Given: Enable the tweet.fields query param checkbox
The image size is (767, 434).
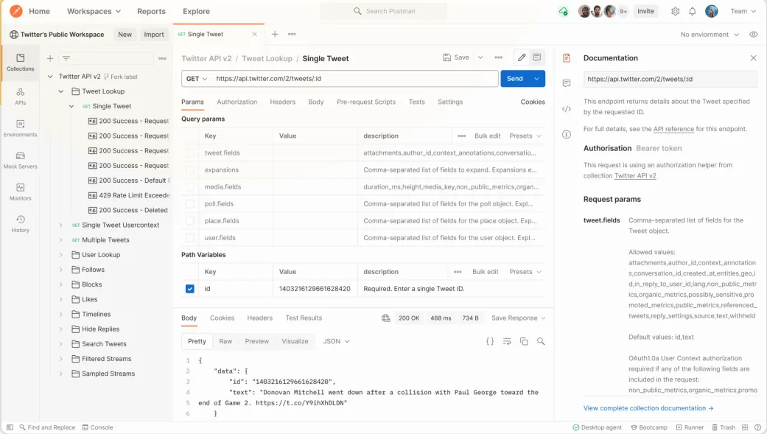Looking at the screenshot, I should click(190, 153).
